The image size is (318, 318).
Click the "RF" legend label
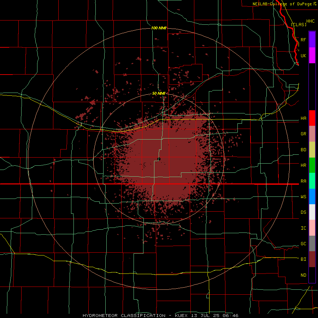point(304,40)
